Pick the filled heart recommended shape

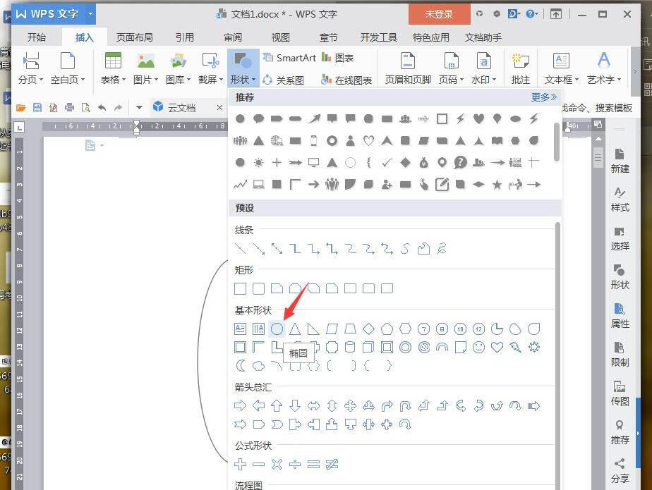coord(478,118)
